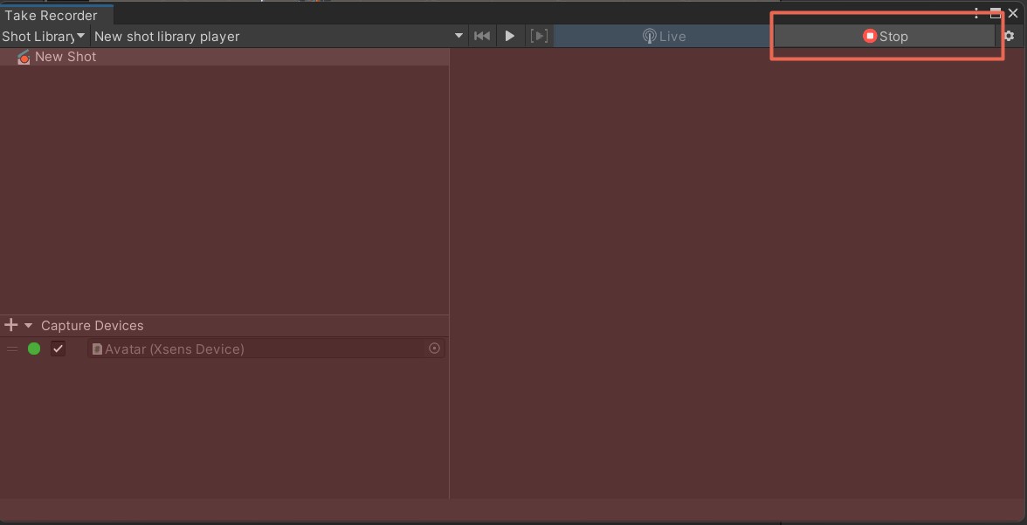The width and height of the screenshot is (1027, 525).
Task: Open Take Recorder settings via the gear icon
Action: pyautogui.click(x=1010, y=36)
